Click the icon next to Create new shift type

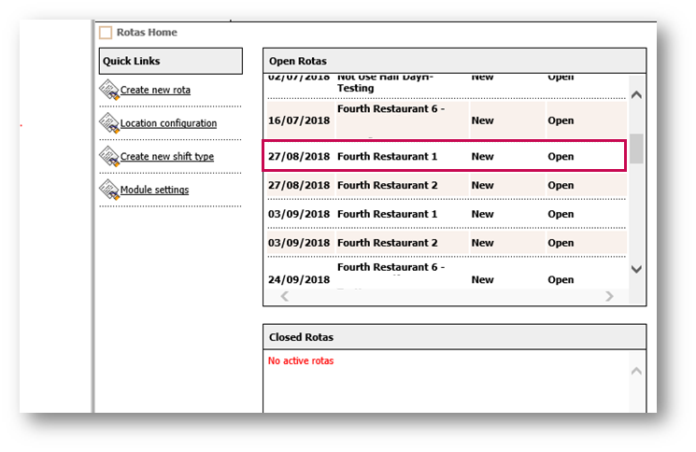(109, 157)
